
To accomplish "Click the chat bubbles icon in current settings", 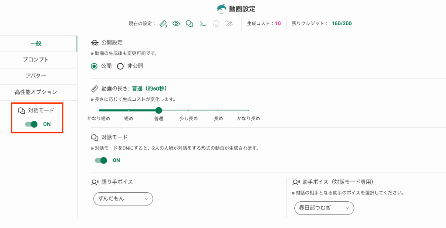I will (x=189, y=24).
